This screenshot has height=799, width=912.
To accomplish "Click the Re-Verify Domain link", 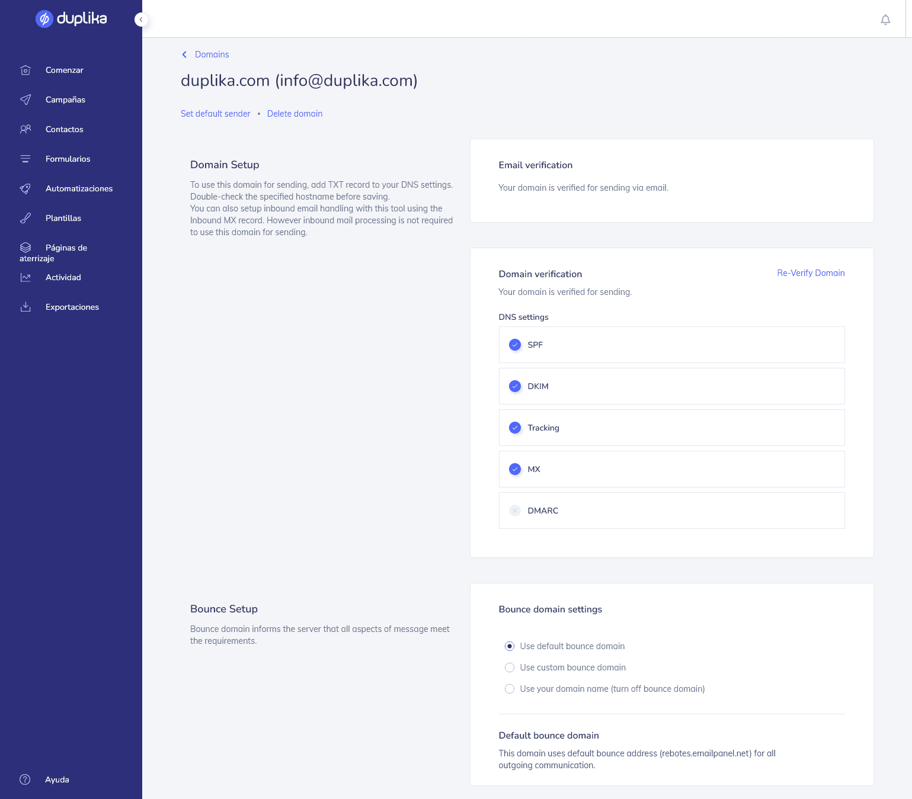I will pos(811,273).
